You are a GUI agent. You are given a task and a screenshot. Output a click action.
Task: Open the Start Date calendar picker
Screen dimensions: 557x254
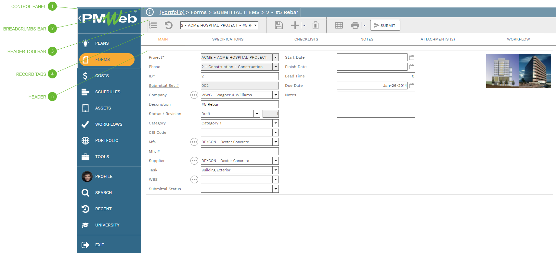coord(412,57)
